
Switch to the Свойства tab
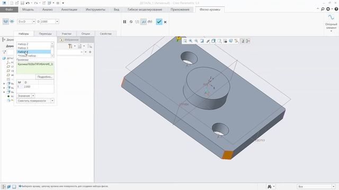[x=106, y=34]
